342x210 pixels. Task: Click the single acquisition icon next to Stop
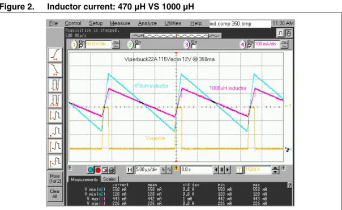(x=105, y=170)
